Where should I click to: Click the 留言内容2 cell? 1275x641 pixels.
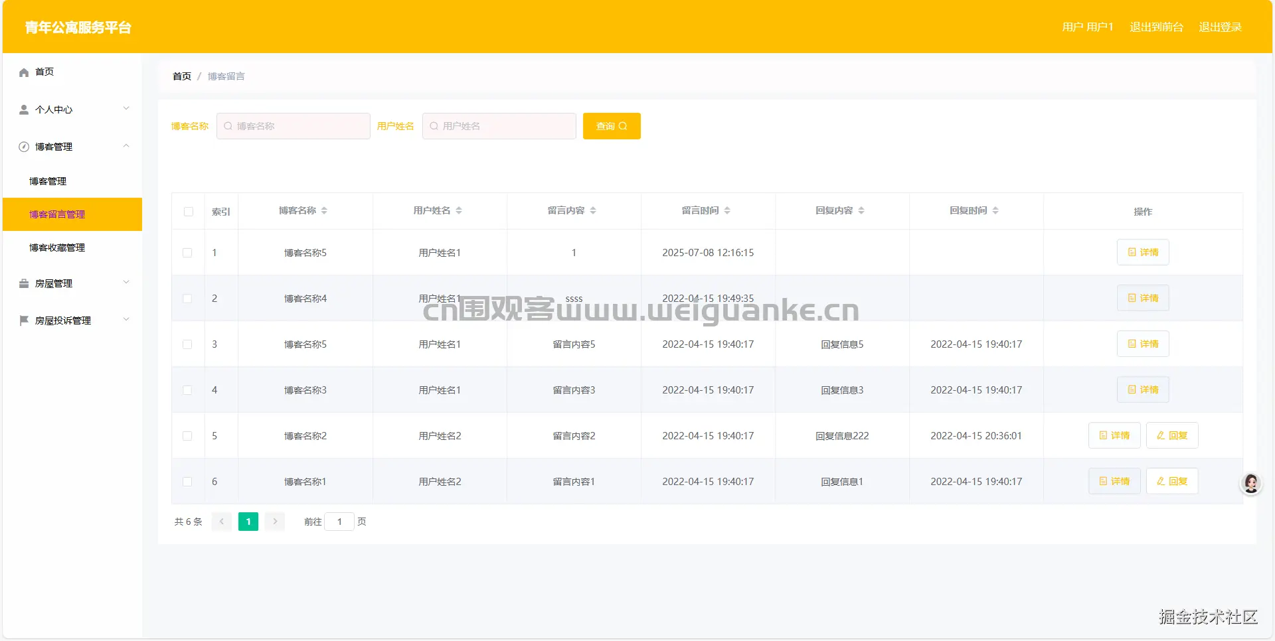click(x=574, y=436)
